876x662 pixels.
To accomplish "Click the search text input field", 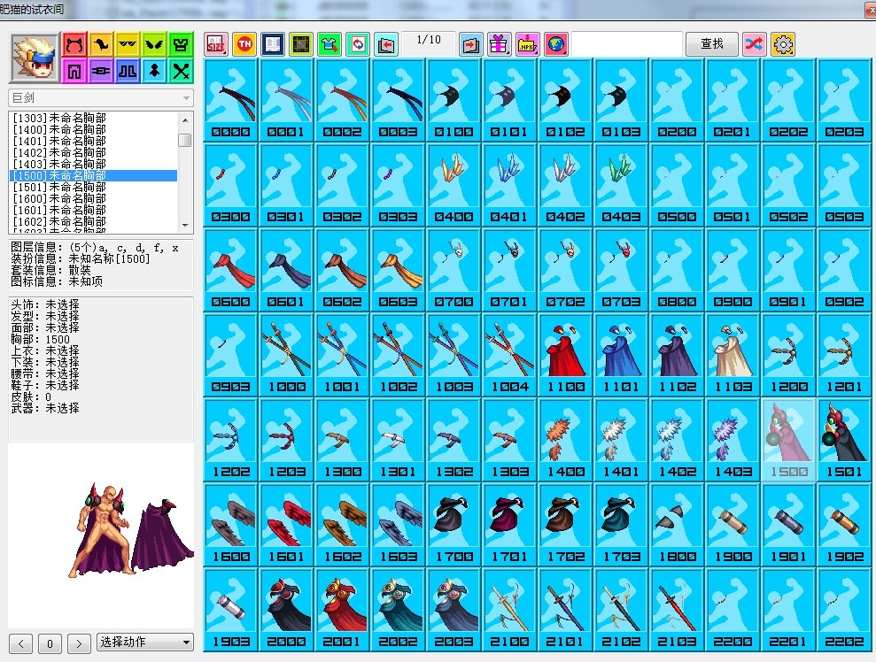I will [627, 44].
